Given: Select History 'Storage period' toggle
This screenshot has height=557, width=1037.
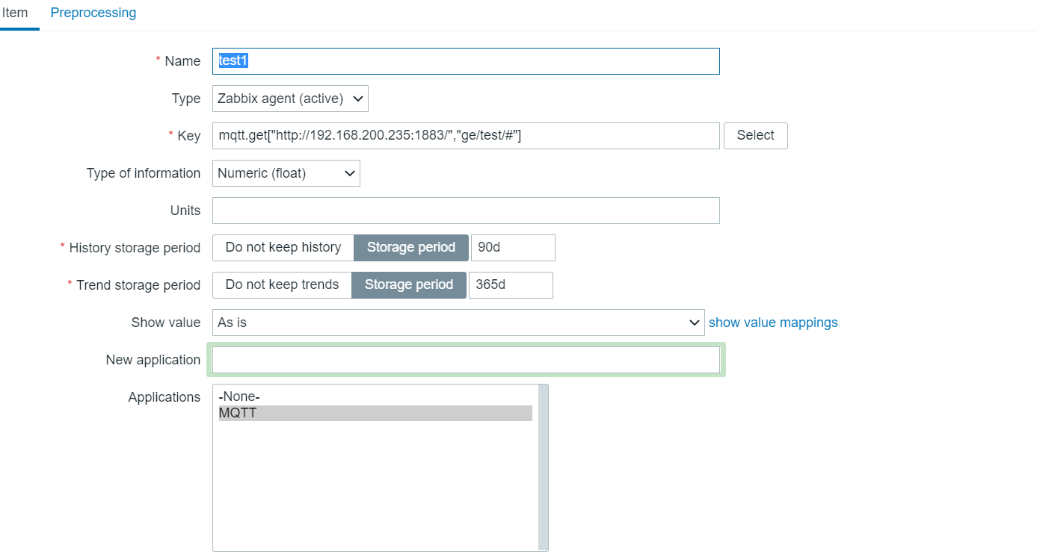Looking at the screenshot, I should 410,248.
